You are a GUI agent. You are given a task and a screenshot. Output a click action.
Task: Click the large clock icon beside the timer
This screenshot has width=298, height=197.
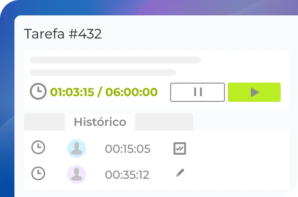pos(38,92)
